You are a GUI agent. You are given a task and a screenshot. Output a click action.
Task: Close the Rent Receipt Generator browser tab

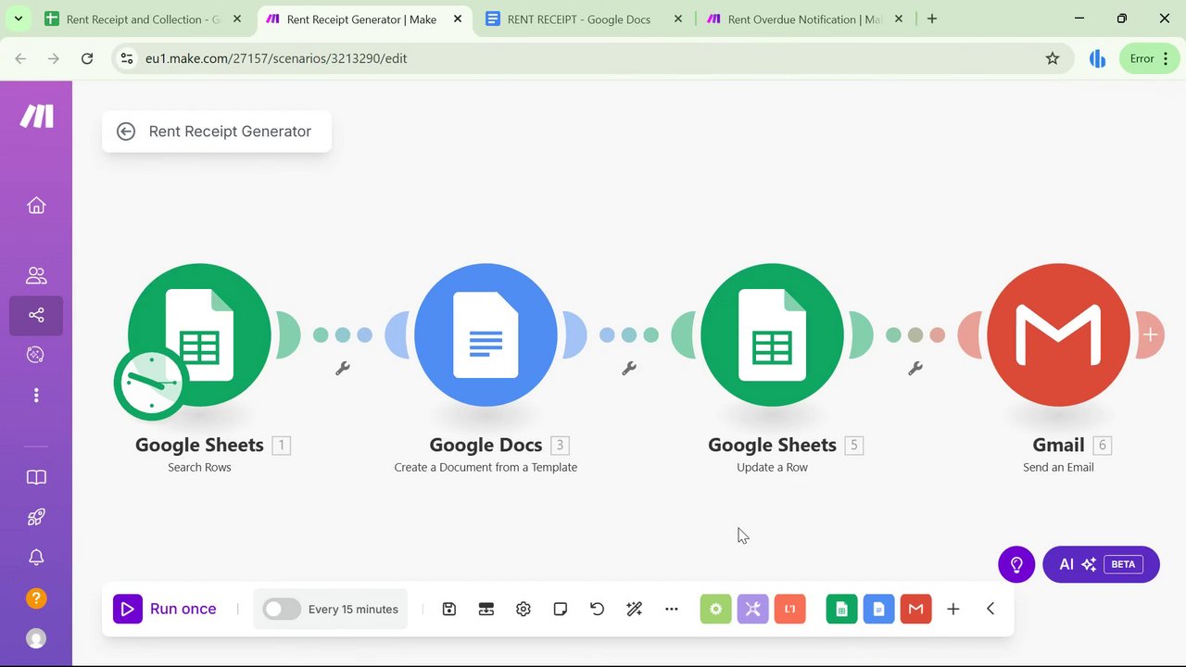(x=458, y=19)
